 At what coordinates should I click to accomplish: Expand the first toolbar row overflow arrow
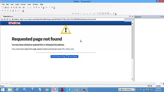[x=44, y=8]
